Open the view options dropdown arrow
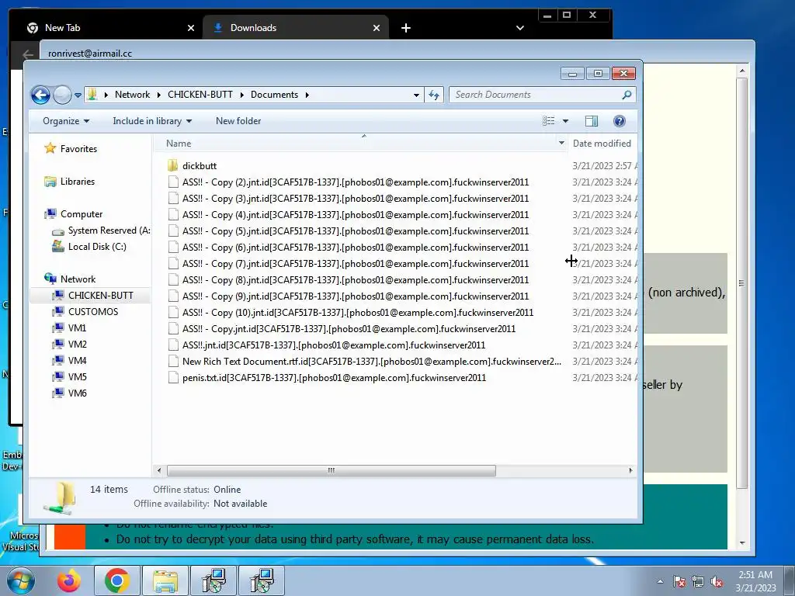Viewport: 795px width, 596px height. click(x=565, y=121)
